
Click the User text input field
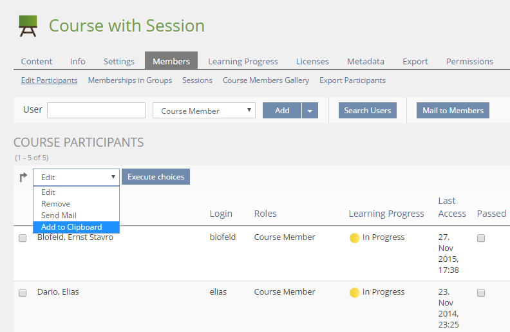pyautogui.click(x=96, y=111)
